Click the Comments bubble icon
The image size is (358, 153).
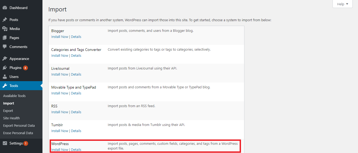(x=5, y=47)
